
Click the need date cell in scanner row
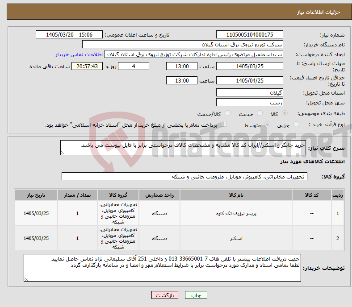pyautogui.click(x=36, y=238)
